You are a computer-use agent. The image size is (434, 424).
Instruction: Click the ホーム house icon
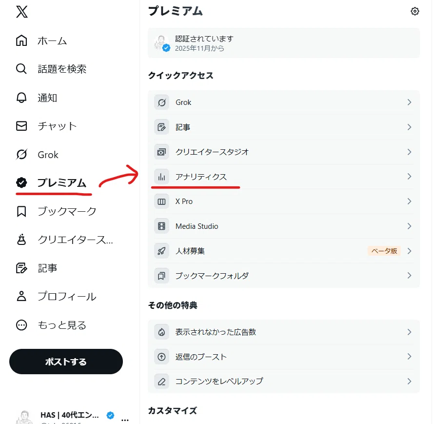point(21,40)
